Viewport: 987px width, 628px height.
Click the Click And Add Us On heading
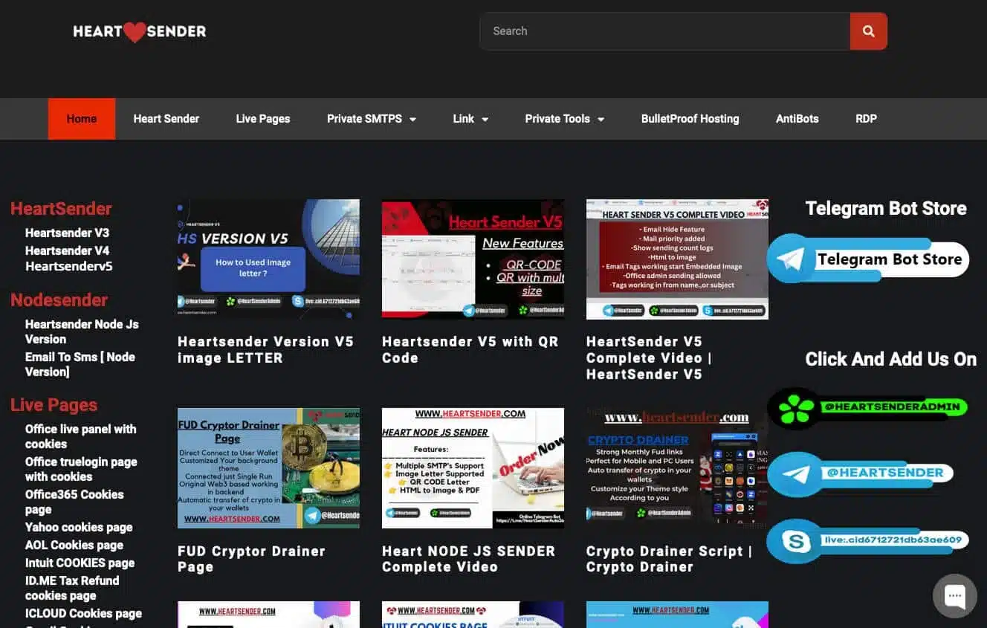[x=890, y=360]
